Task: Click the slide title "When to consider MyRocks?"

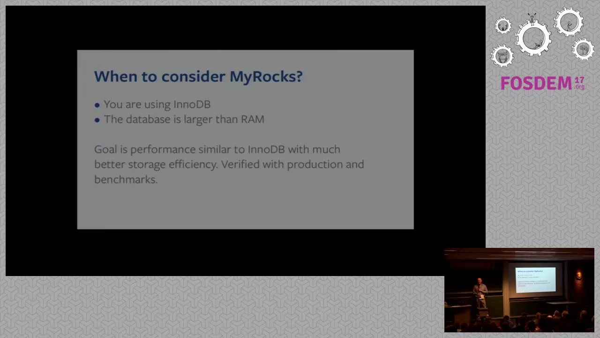Action: tap(198, 76)
